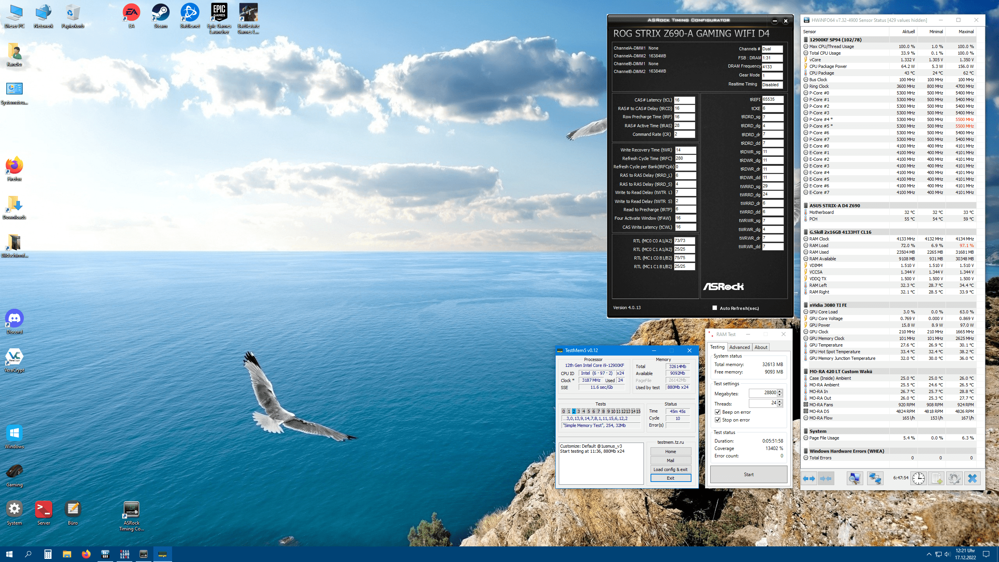Click the testmem.tz.ru link text
Screen dimensions: 999x562
coord(670,442)
